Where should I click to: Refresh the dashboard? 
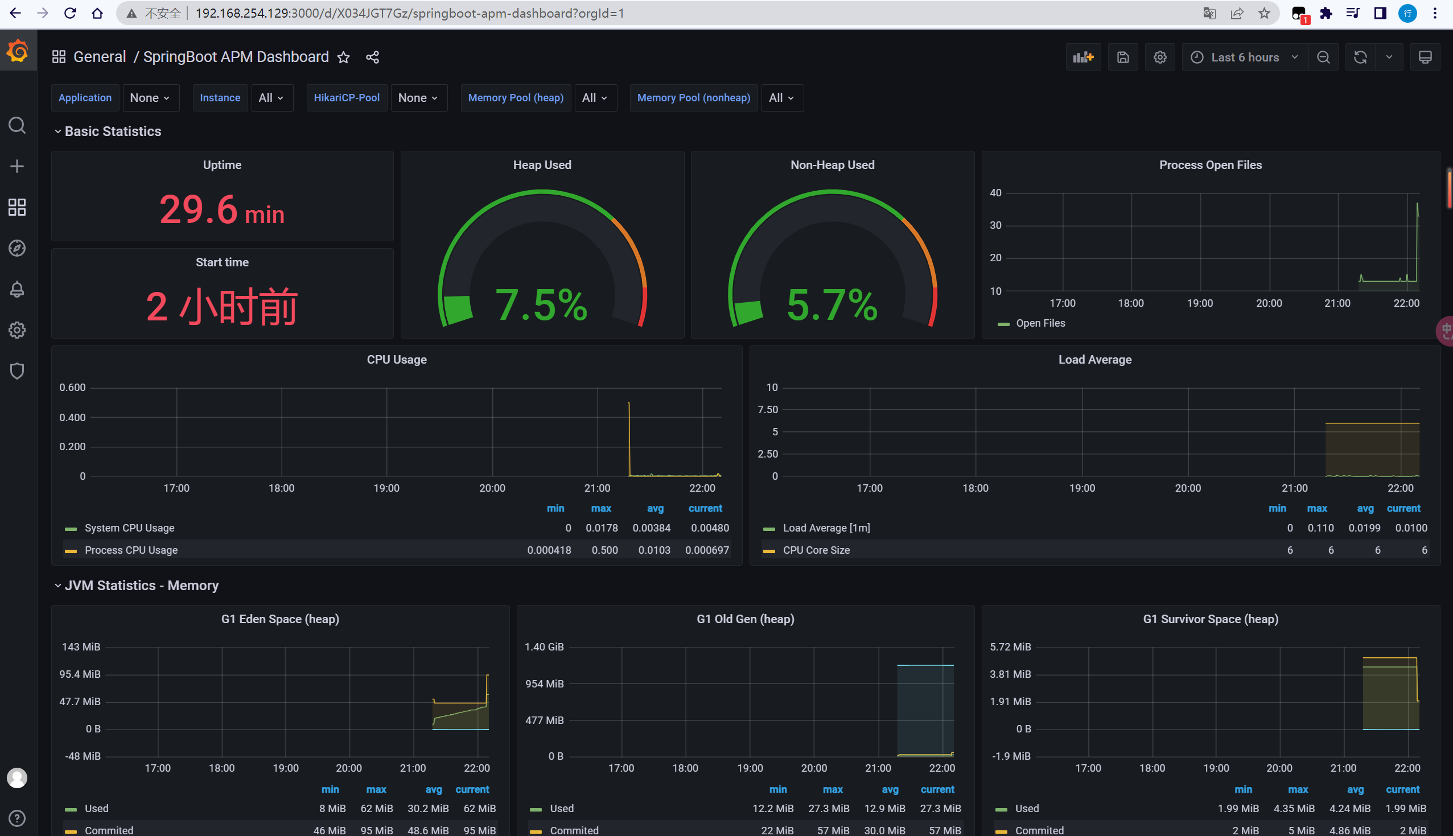[1360, 57]
